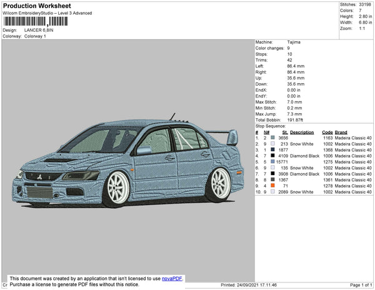Click color swatch for stop 1 (3656)

point(272,137)
